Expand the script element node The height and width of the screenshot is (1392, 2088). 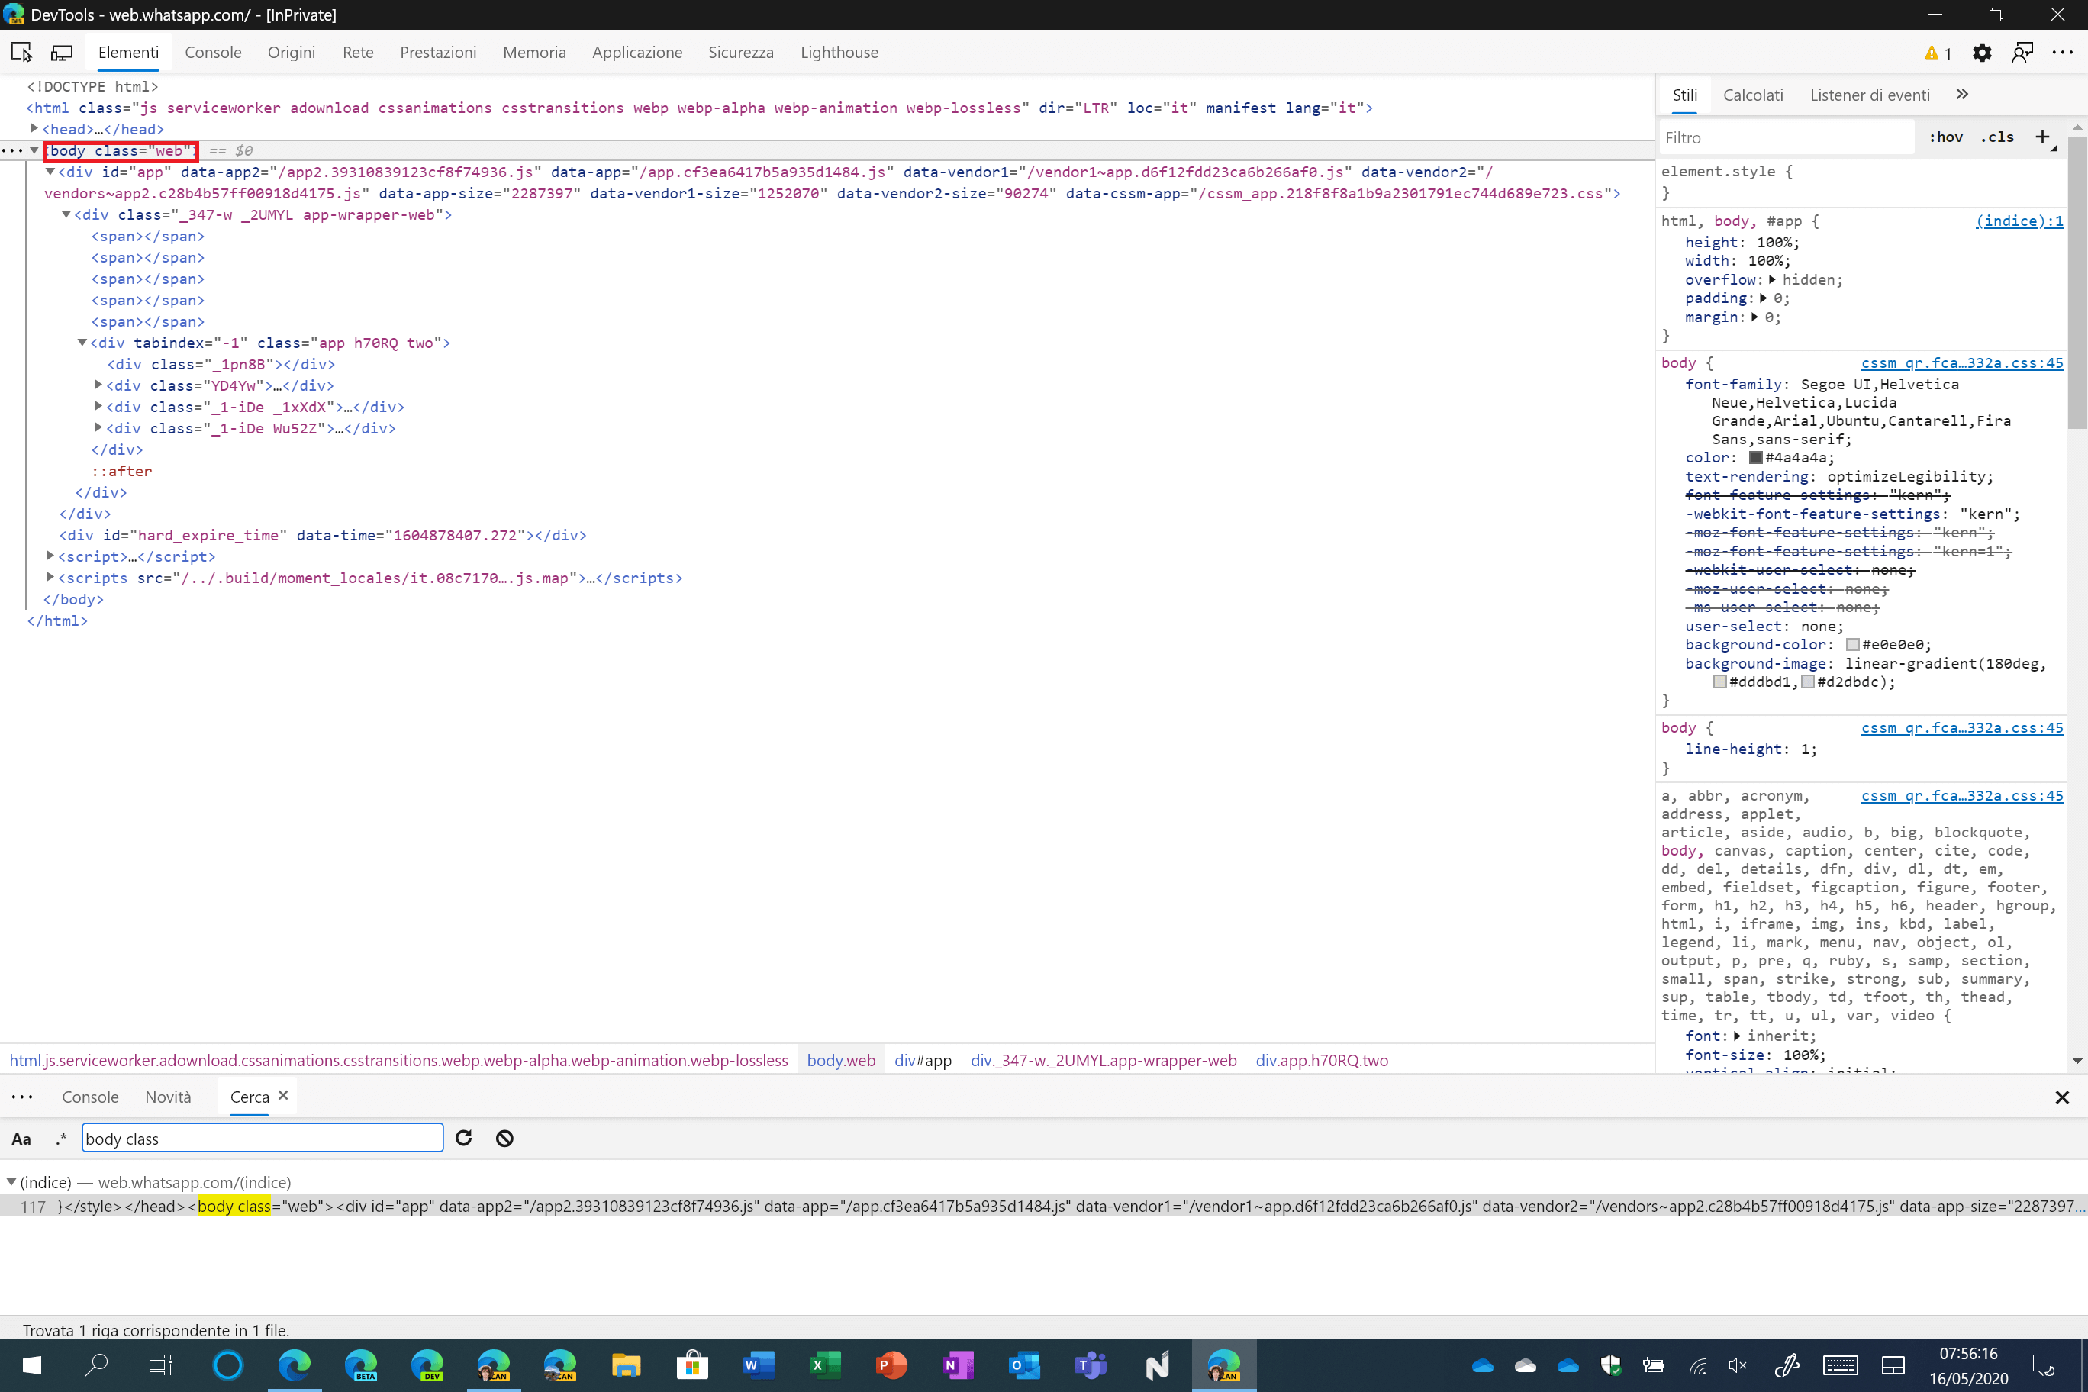pyautogui.click(x=50, y=556)
